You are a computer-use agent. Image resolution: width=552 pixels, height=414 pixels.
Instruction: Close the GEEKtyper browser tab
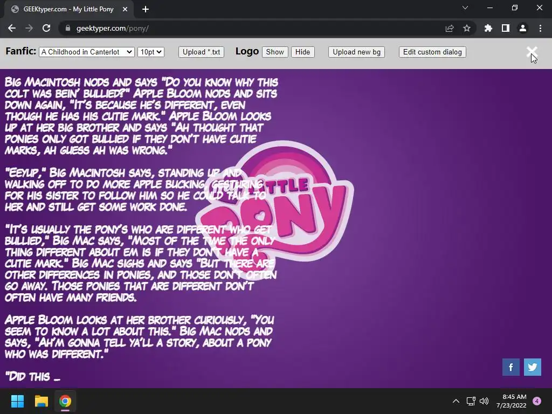(125, 9)
